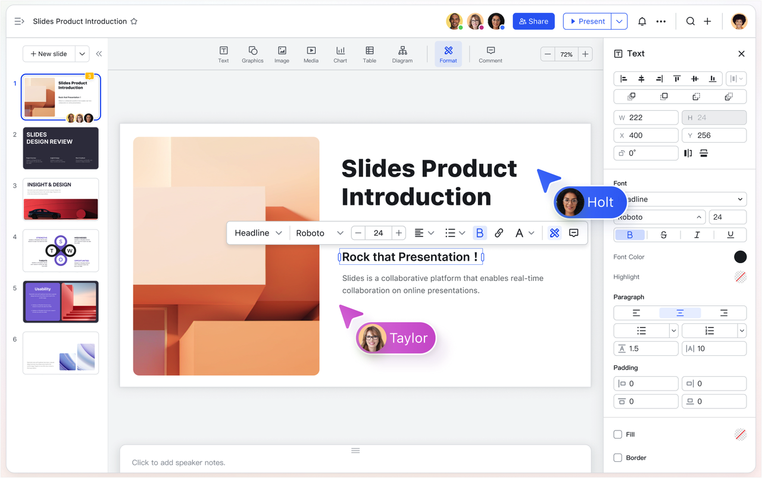The height and width of the screenshot is (478, 762).
Task: Select the Format tab in toolbar
Action: (448, 54)
